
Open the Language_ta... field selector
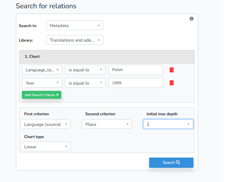[42, 70]
